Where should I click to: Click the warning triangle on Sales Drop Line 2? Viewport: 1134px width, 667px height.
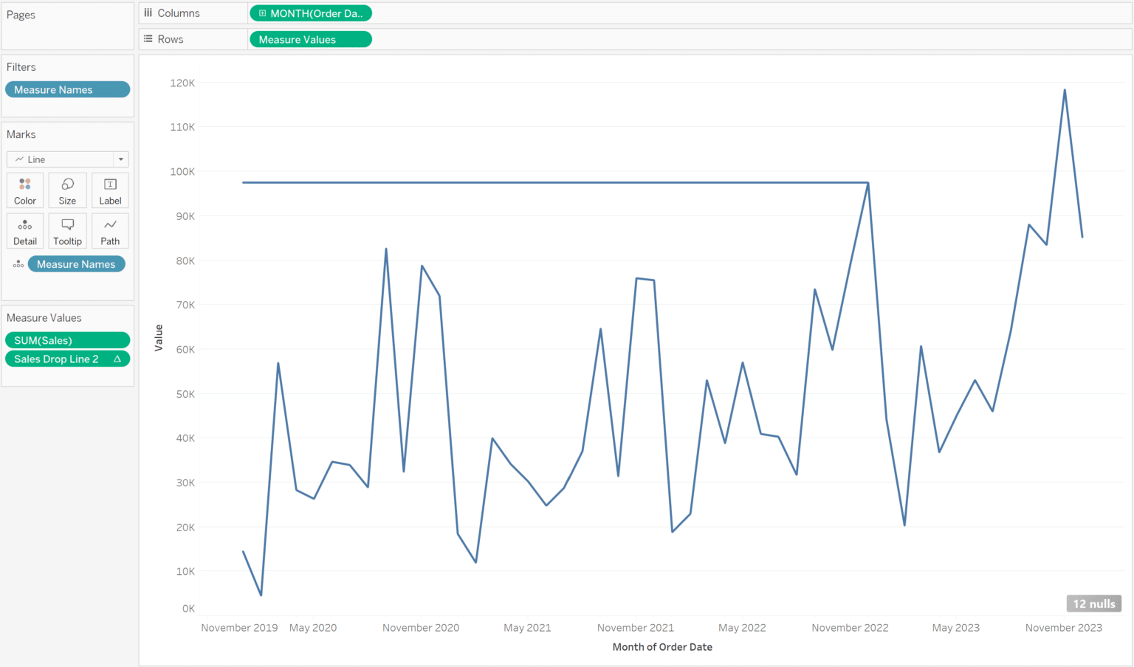coord(117,359)
